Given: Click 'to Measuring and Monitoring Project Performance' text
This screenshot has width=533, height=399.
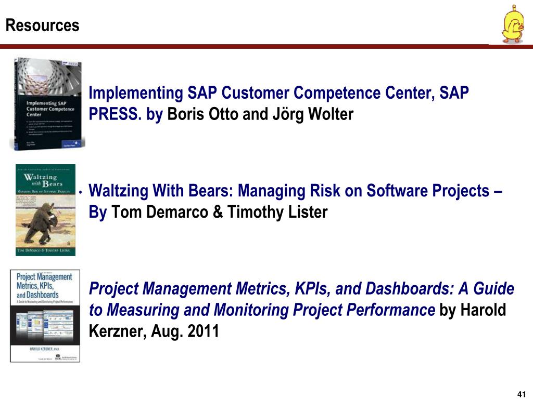Looking at the screenshot, I should coord(262,310).
